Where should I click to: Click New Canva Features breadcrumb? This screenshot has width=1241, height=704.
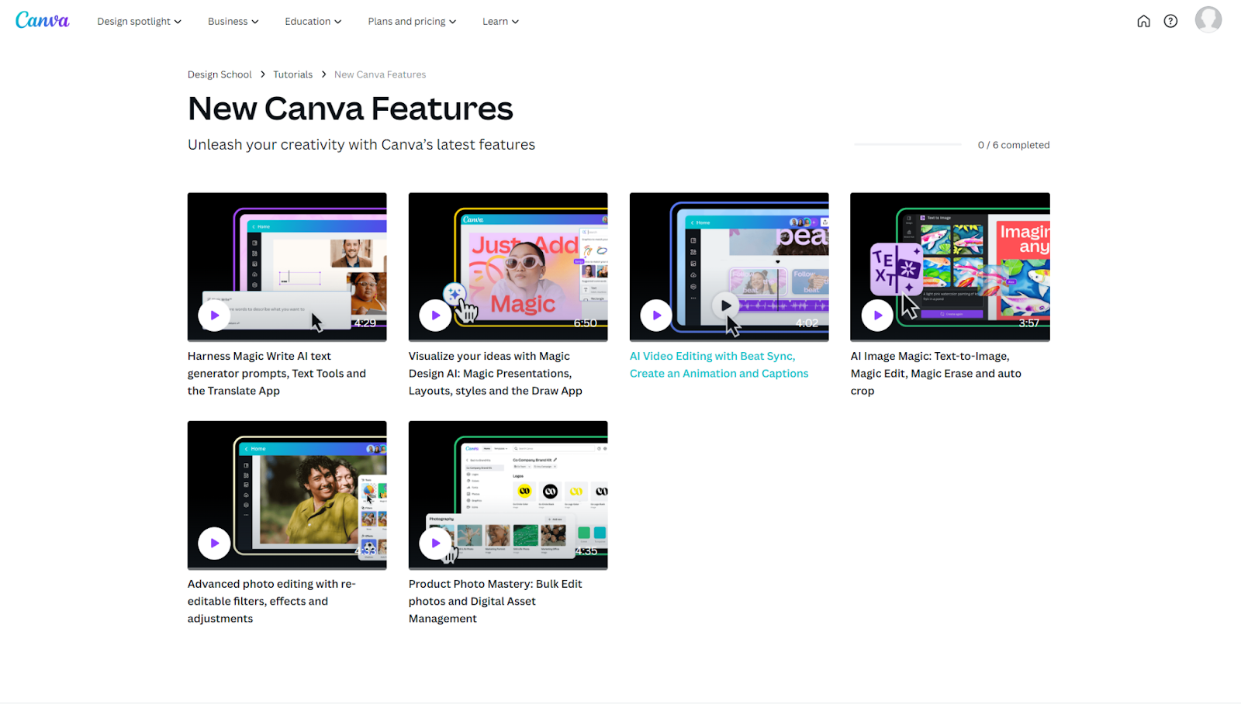point(380,74)
